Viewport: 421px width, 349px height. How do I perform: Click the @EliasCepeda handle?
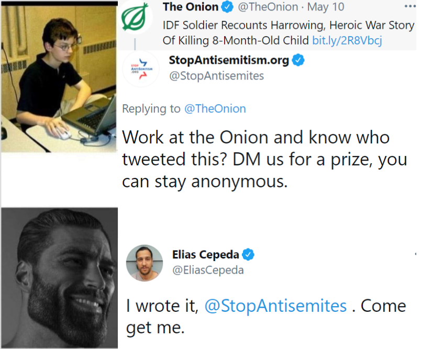(208, 270)
